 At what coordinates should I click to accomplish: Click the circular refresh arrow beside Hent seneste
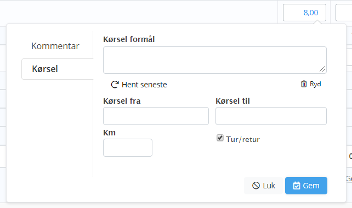coord(115,85)
